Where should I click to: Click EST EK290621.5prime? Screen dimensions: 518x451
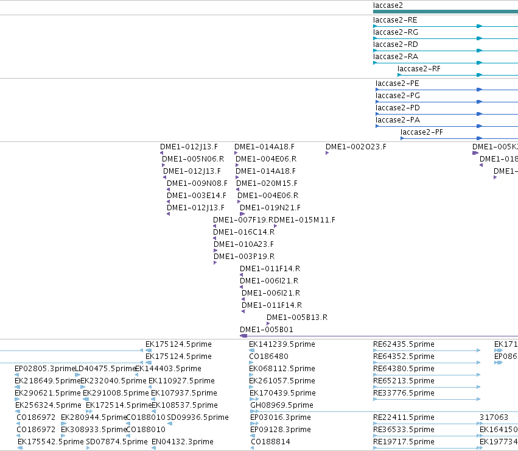[x=47, y=393]
